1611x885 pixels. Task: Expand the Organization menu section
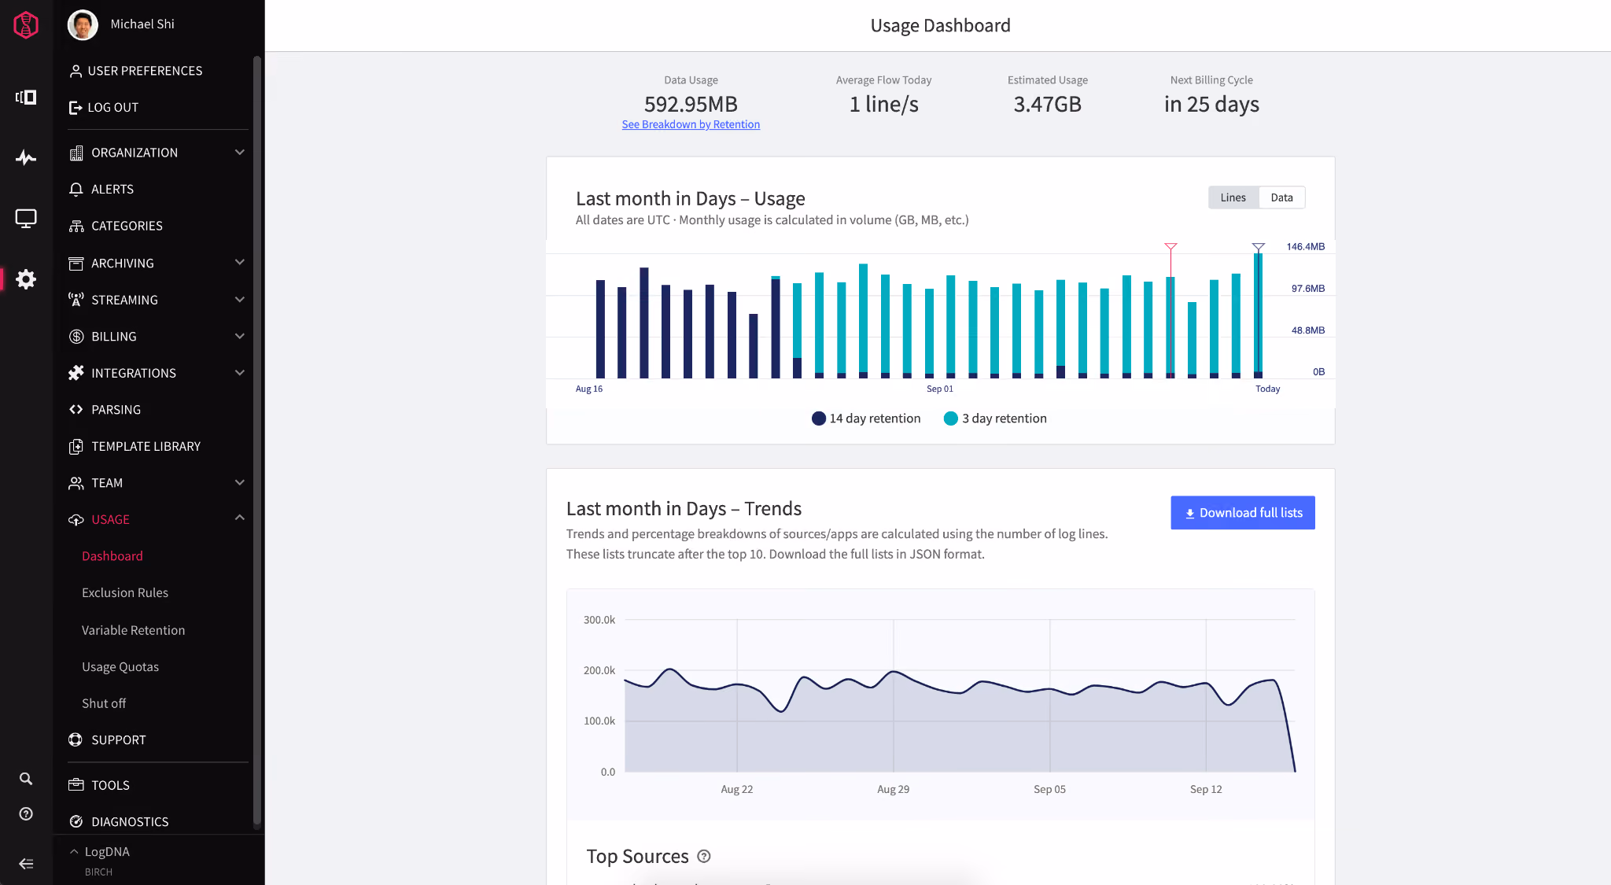[x=157, y=153]
